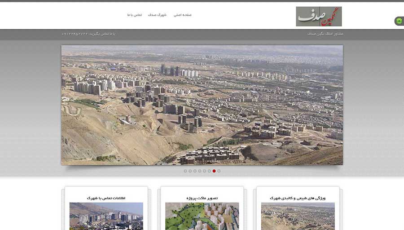Select the third slider pagination dot
Viewport: 404px width, 230px height.
[x=195, y=171]
